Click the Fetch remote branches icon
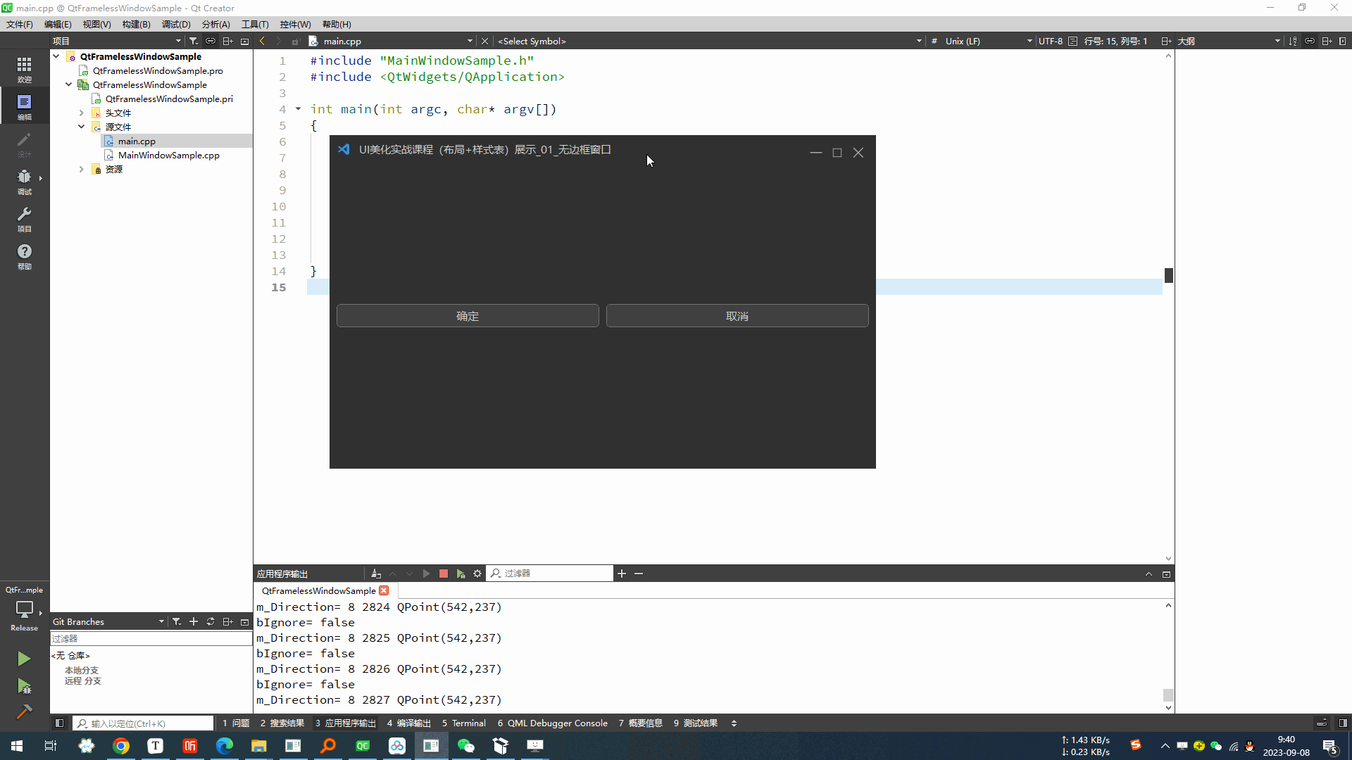The width and height of the screenshot is (1352, 760). [x=210, y=621]
